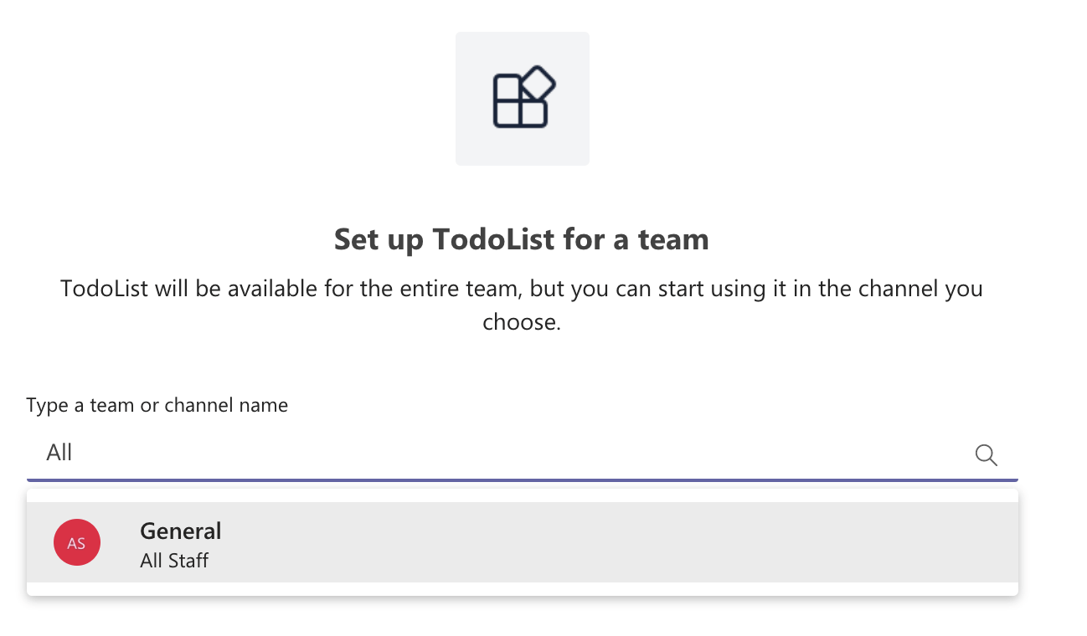Click the TodoList app icon
This screenshot has width=1087, height=636.
pyautogui.click(x=524, y=98)
